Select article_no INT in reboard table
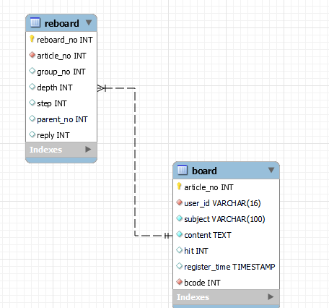This screenshot has width=329, height=308. pos(61,56)
